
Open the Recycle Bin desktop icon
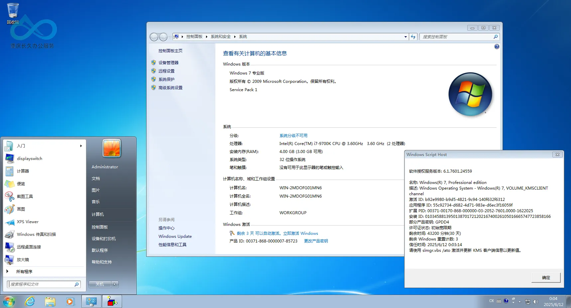13,13
